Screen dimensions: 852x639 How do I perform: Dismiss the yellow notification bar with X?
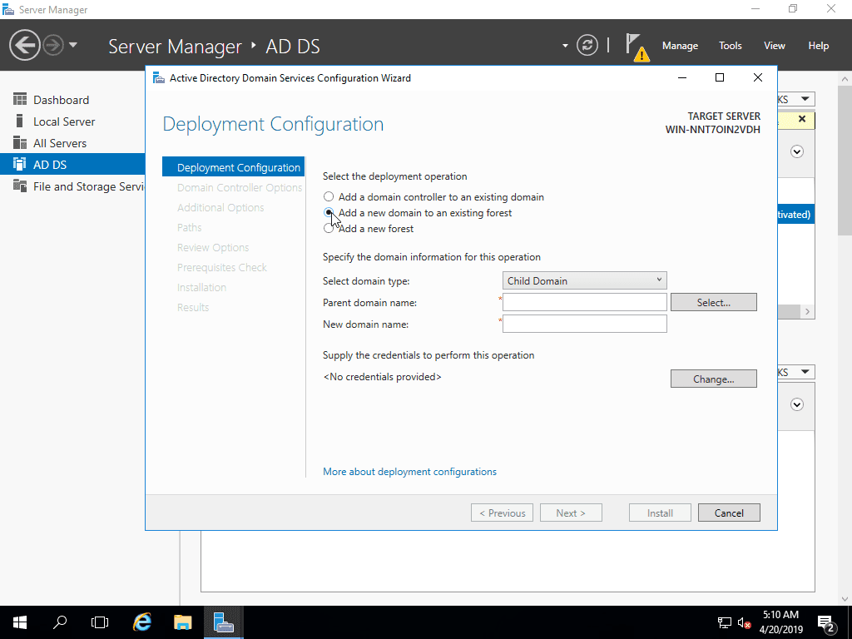[x=802, y=119]
